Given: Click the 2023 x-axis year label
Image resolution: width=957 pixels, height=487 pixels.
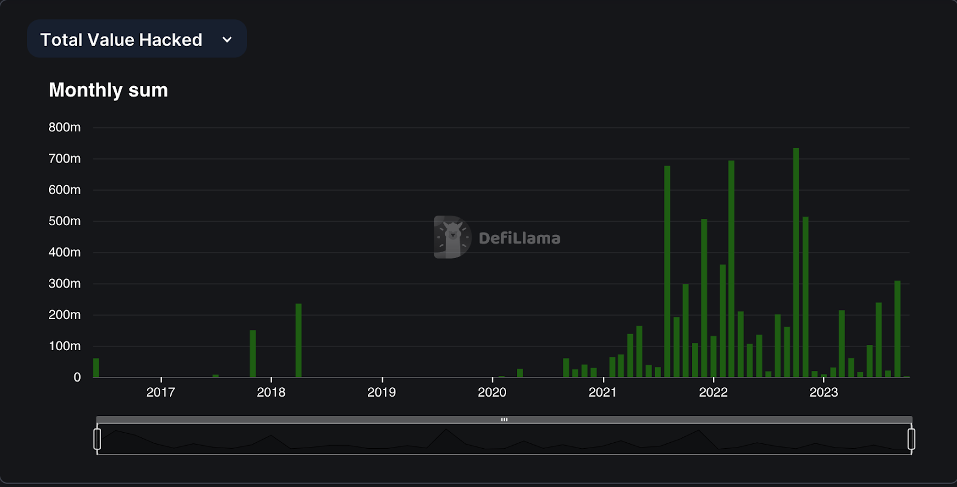Looking at the screenshot, I should click(x=824, y=393).
